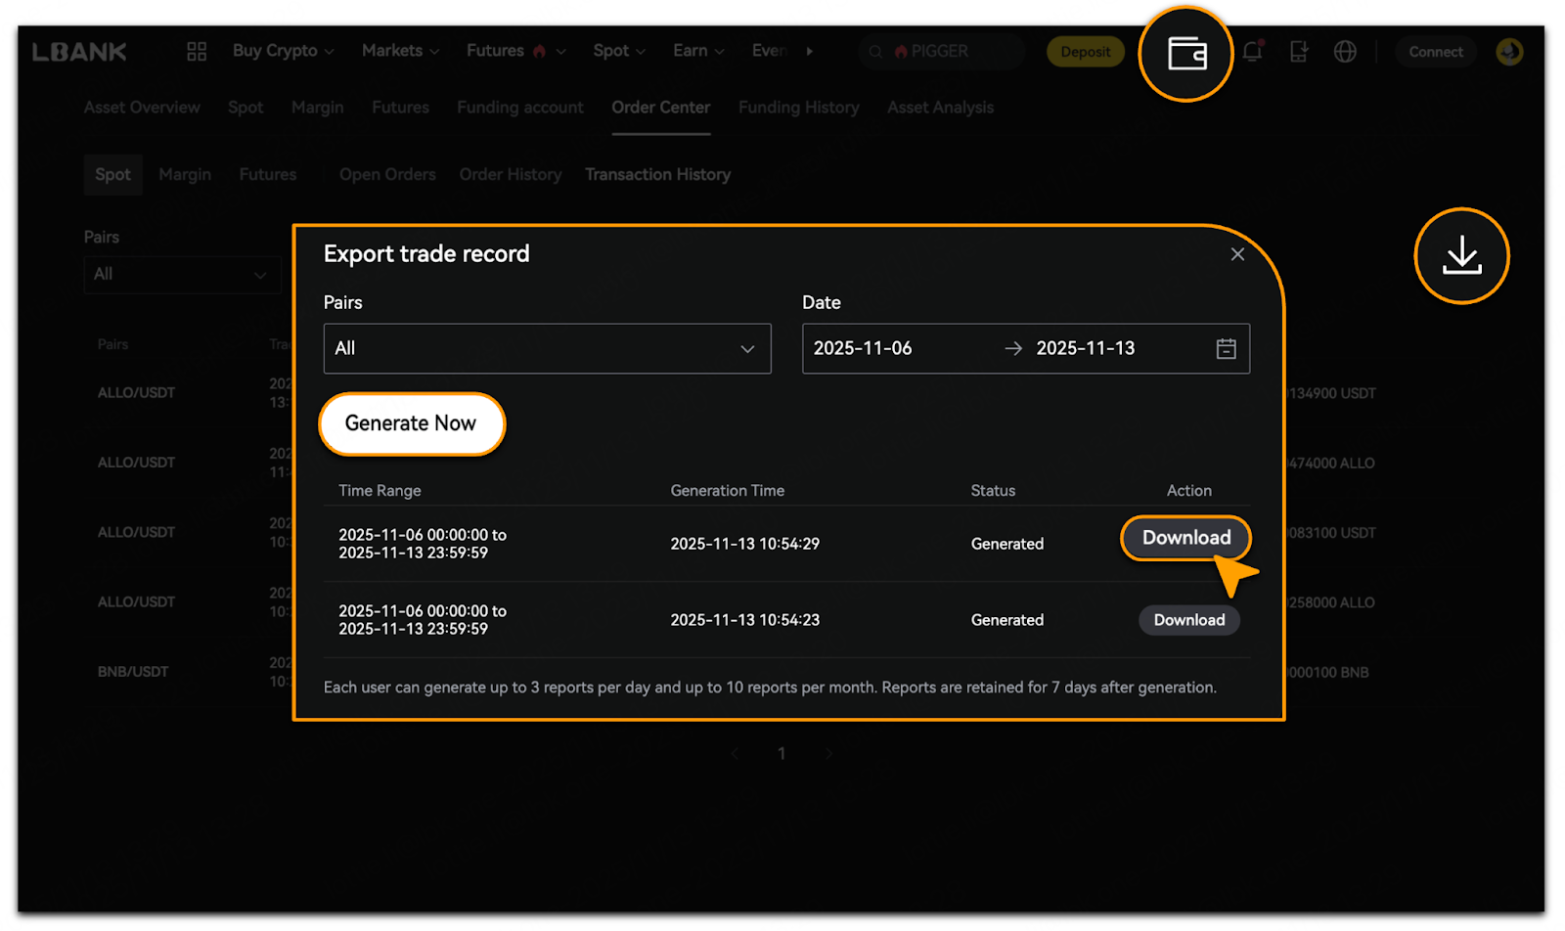Click the app download phone icon

pos(1298,52)
